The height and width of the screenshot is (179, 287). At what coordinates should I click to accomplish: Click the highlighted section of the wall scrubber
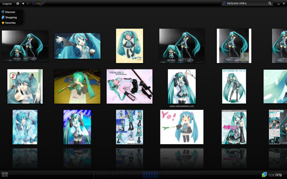150,175
